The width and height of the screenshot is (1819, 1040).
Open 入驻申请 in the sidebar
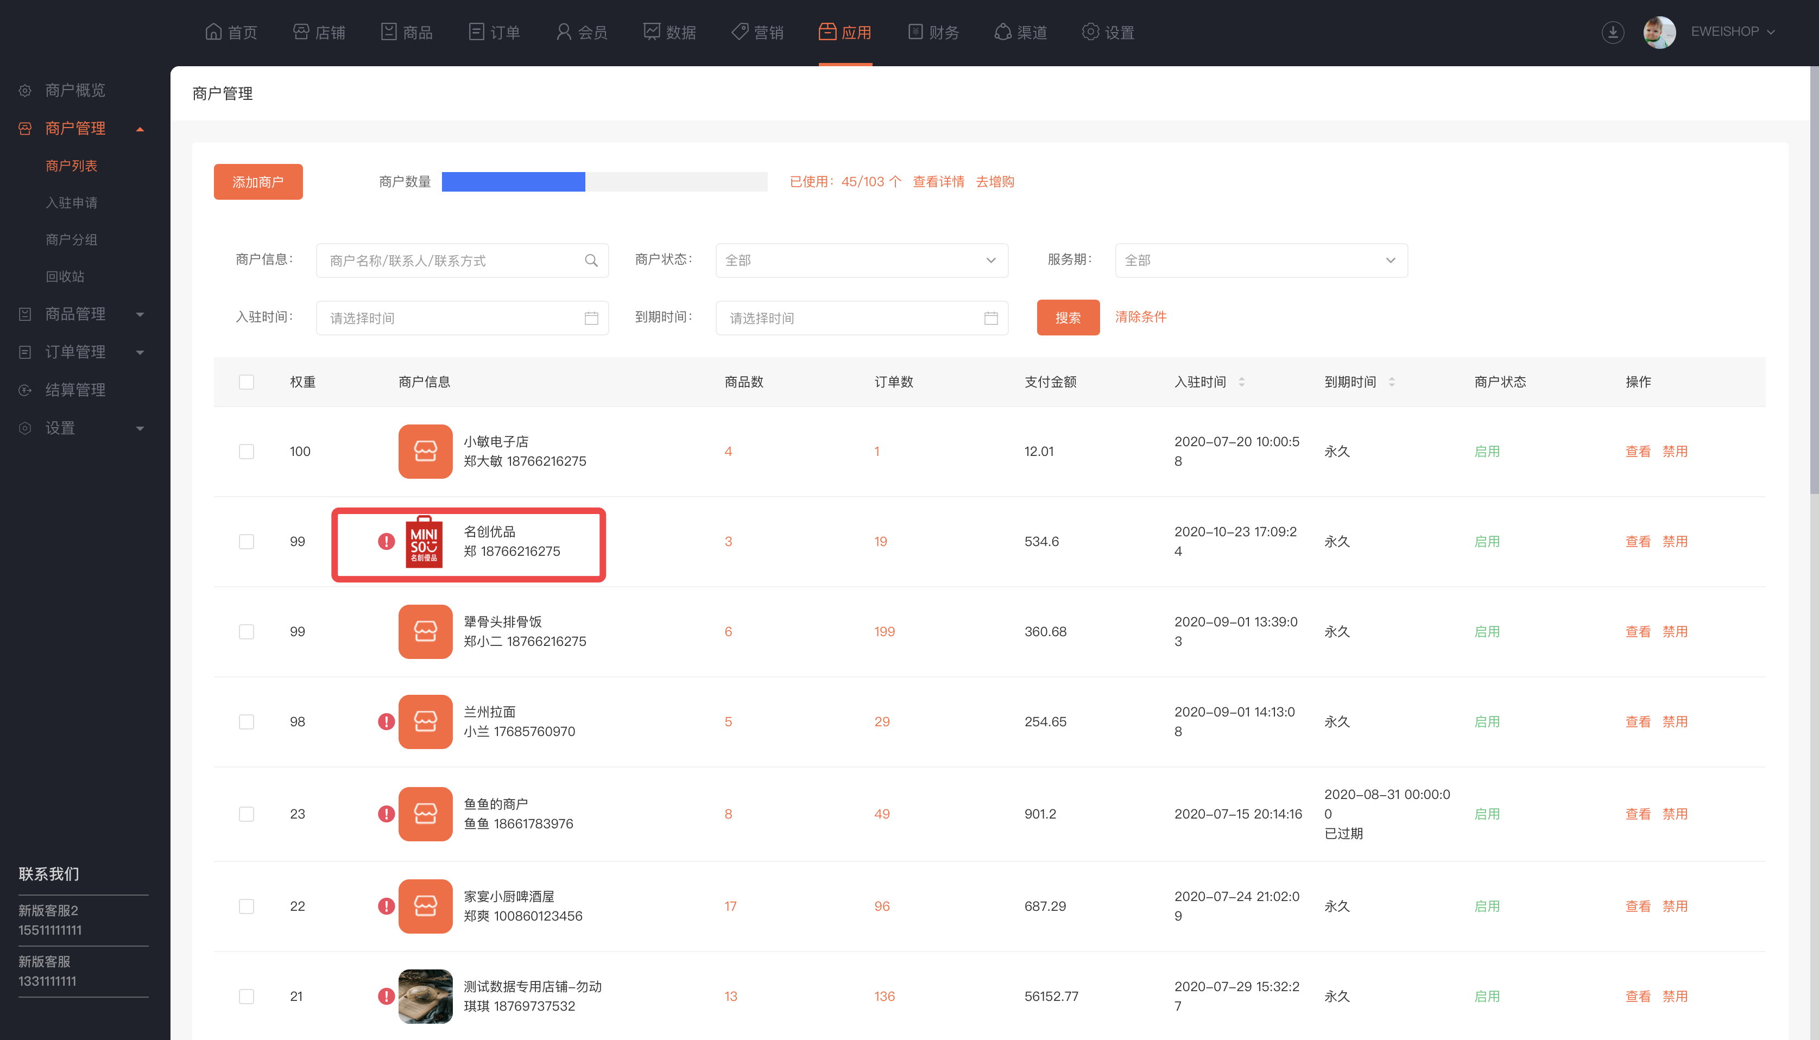72,203
